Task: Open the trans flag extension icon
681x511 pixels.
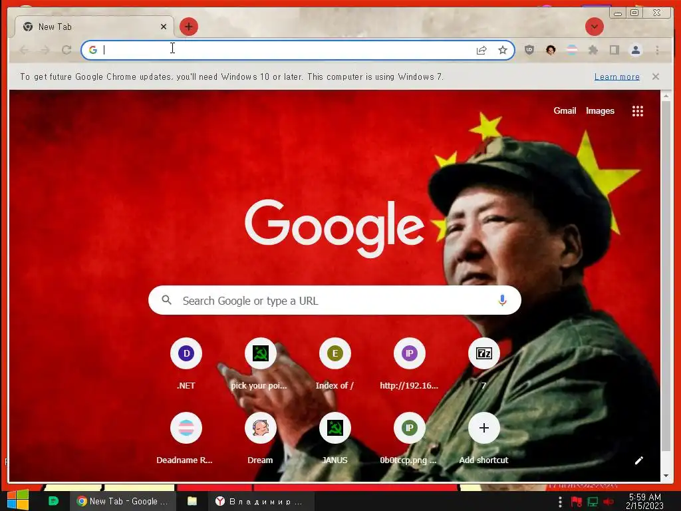Action: [572, 50]
